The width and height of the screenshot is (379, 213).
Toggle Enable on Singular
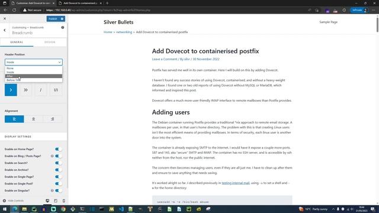tap(58, 191)
